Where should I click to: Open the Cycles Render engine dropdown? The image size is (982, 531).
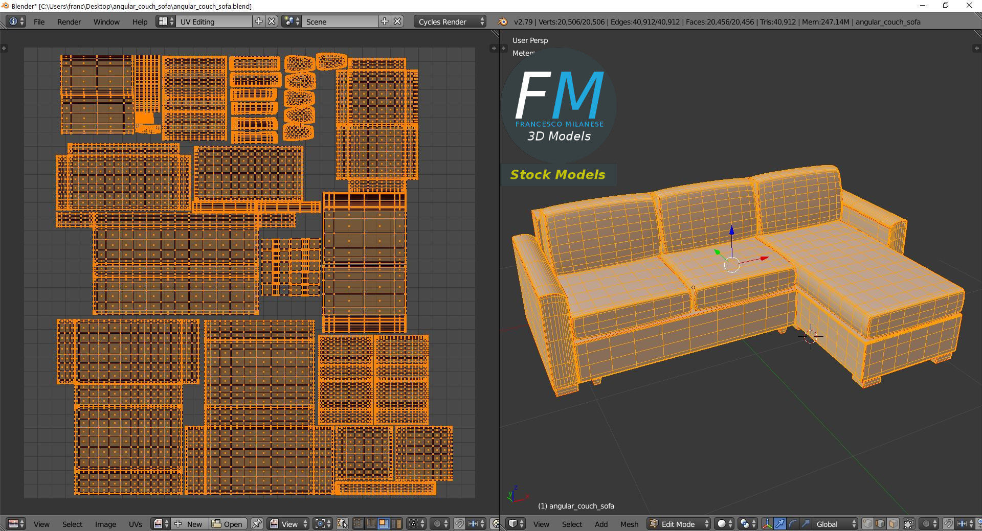coord(450,21)
